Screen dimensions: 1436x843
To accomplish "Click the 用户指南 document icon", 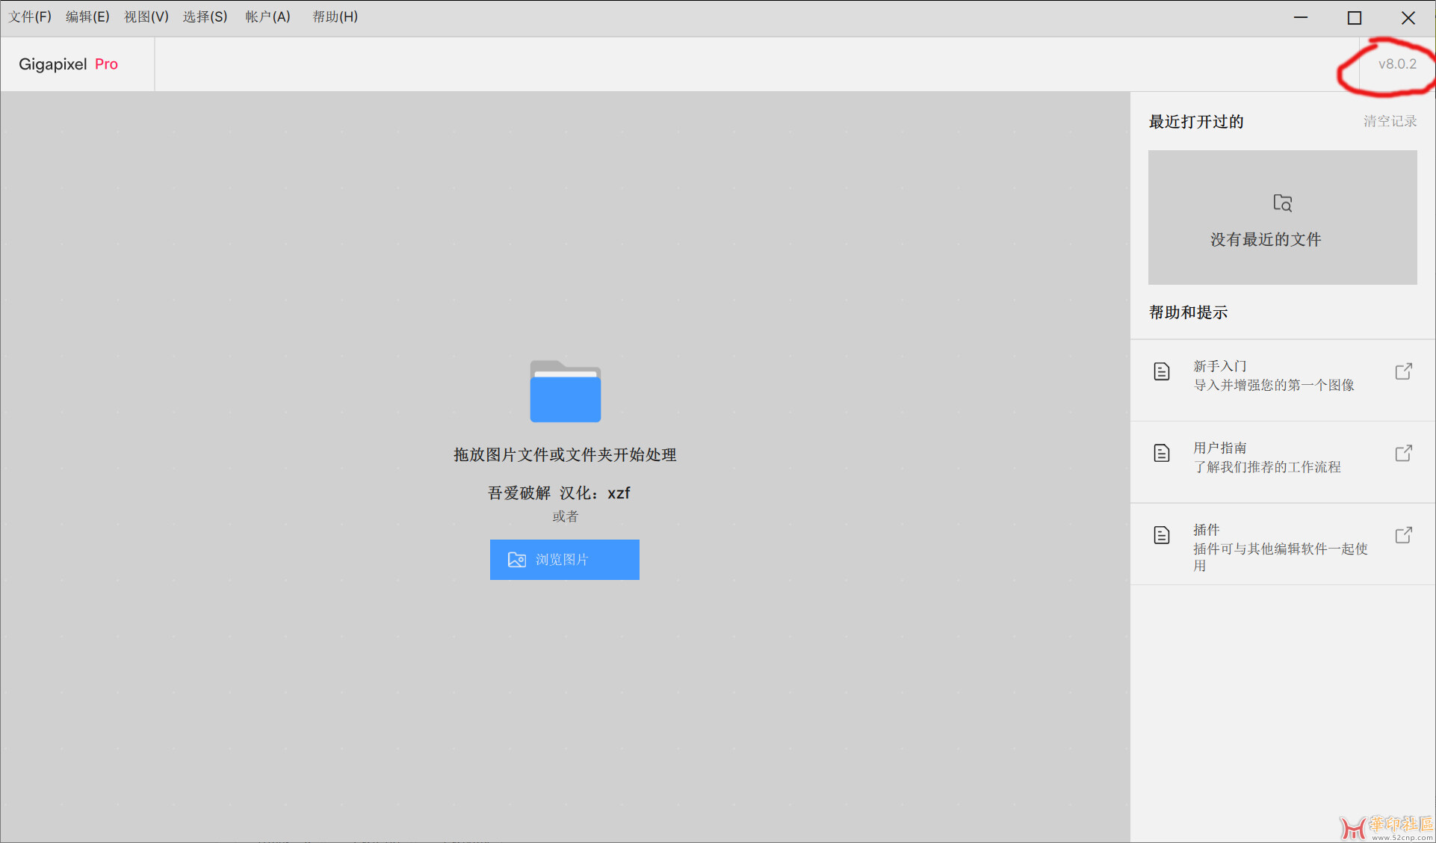I will tap(1161, 453).
